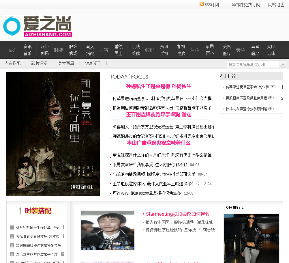
Task: Open 大牌 nav item
Action: click(271, 46)
